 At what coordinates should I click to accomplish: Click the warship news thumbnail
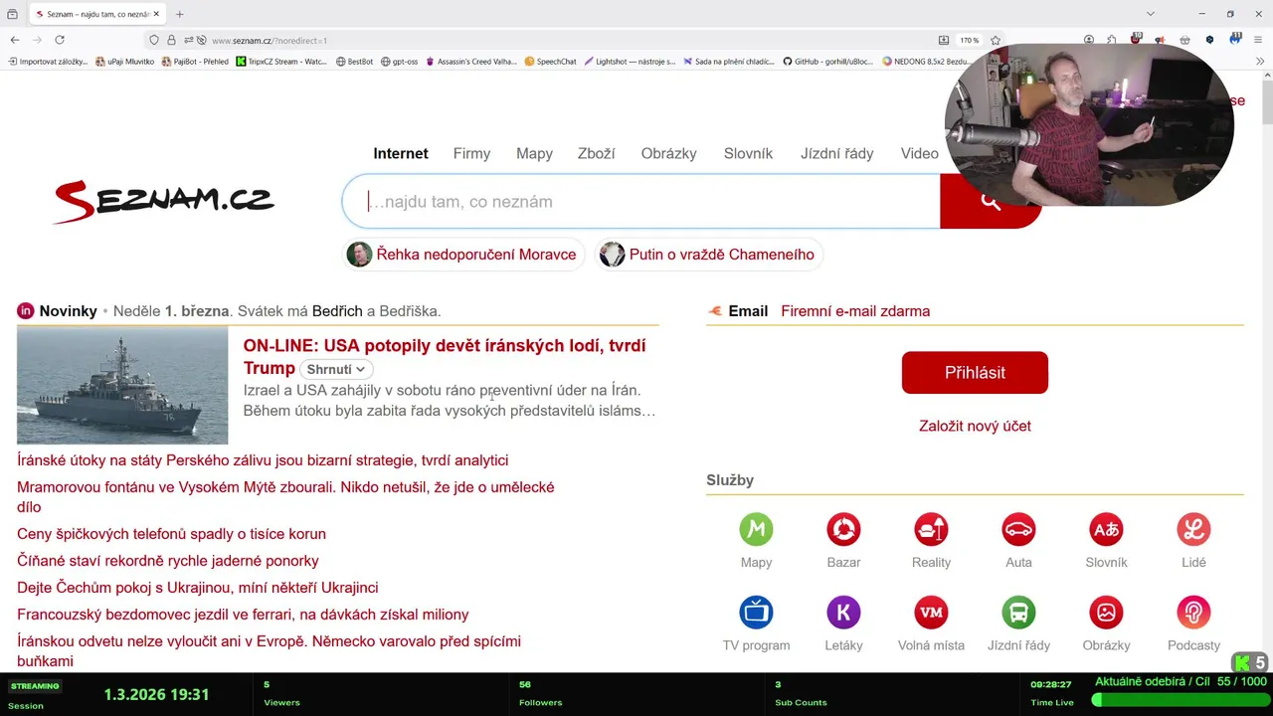122,386
